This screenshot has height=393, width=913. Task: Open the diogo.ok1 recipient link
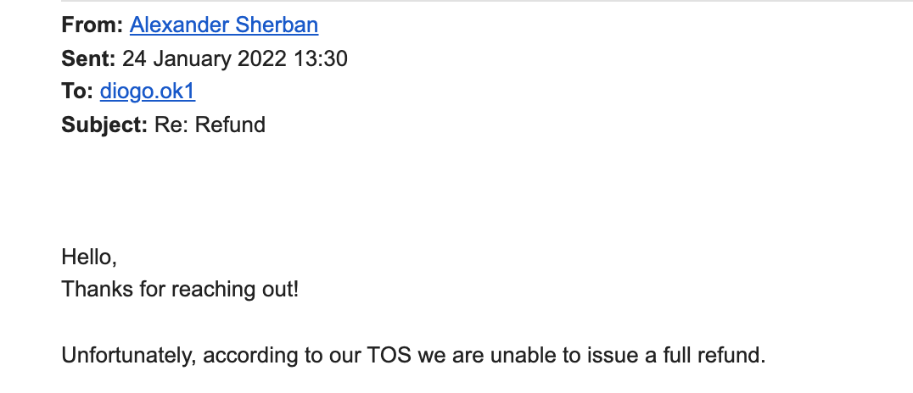148,91
